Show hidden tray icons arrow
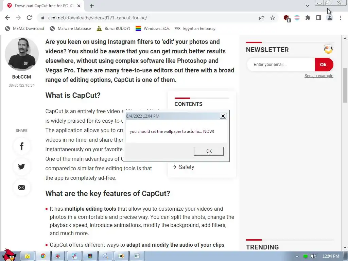Image resolution: width=348 pixels, height=261 pixels. [297, 256]
